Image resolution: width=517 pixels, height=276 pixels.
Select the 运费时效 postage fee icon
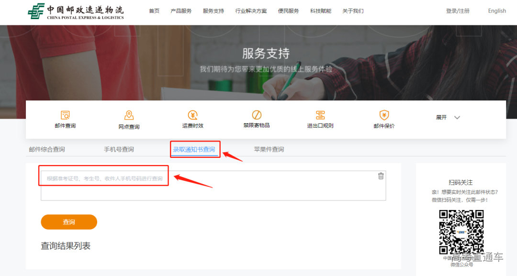tap(192, 115)
